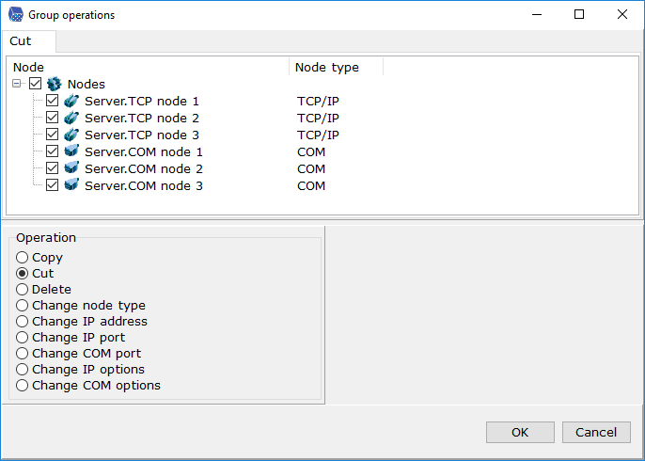
Task: Click the Server.COM node 1 icon
Action: (71, 151)
